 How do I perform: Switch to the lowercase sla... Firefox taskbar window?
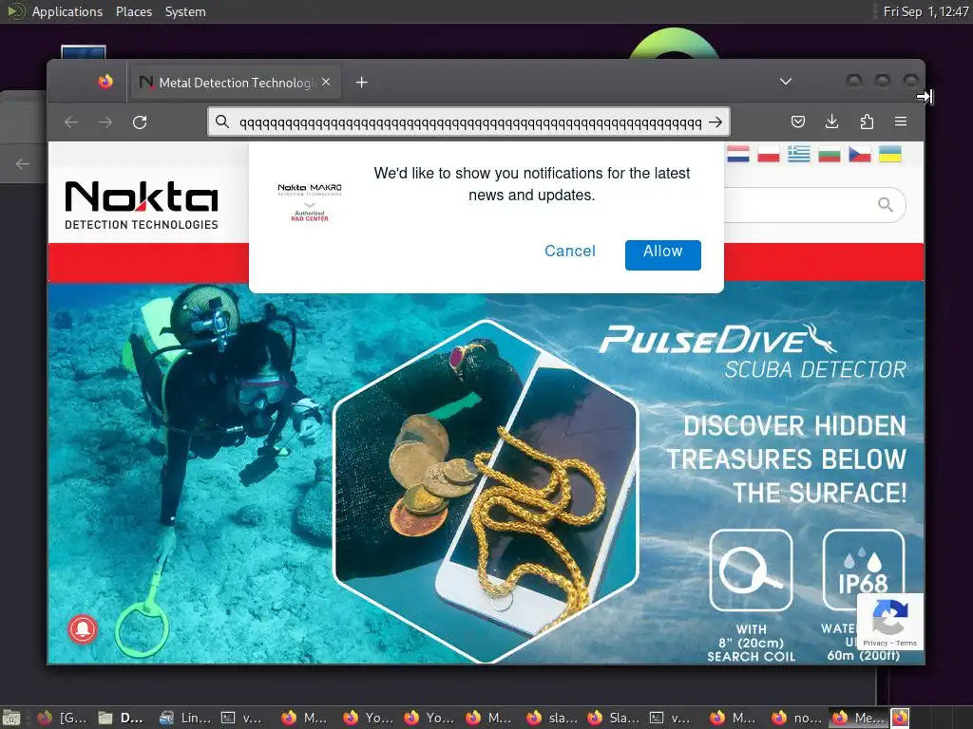(553, 718)
